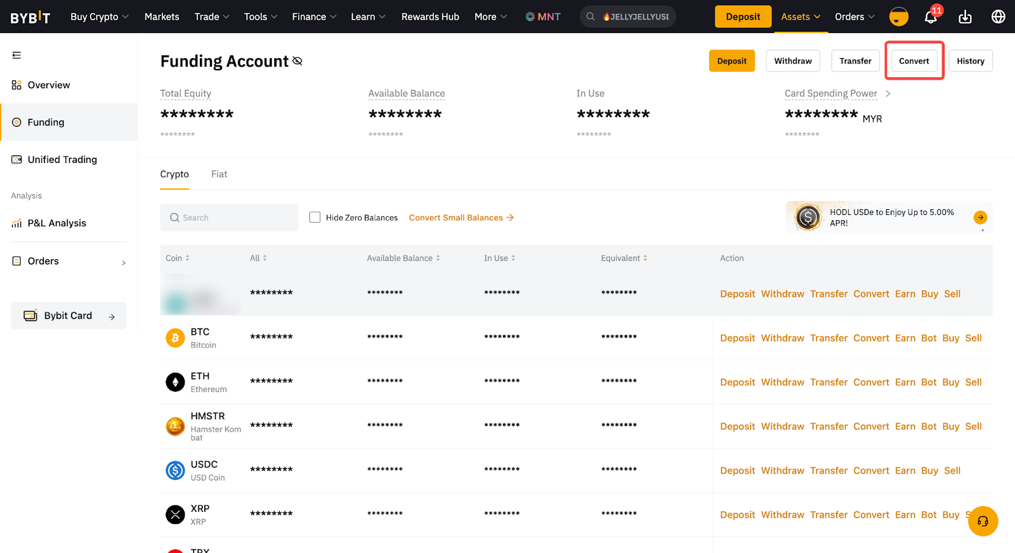
Task: Open the customer support headset chat
Action: click(983, 521)
